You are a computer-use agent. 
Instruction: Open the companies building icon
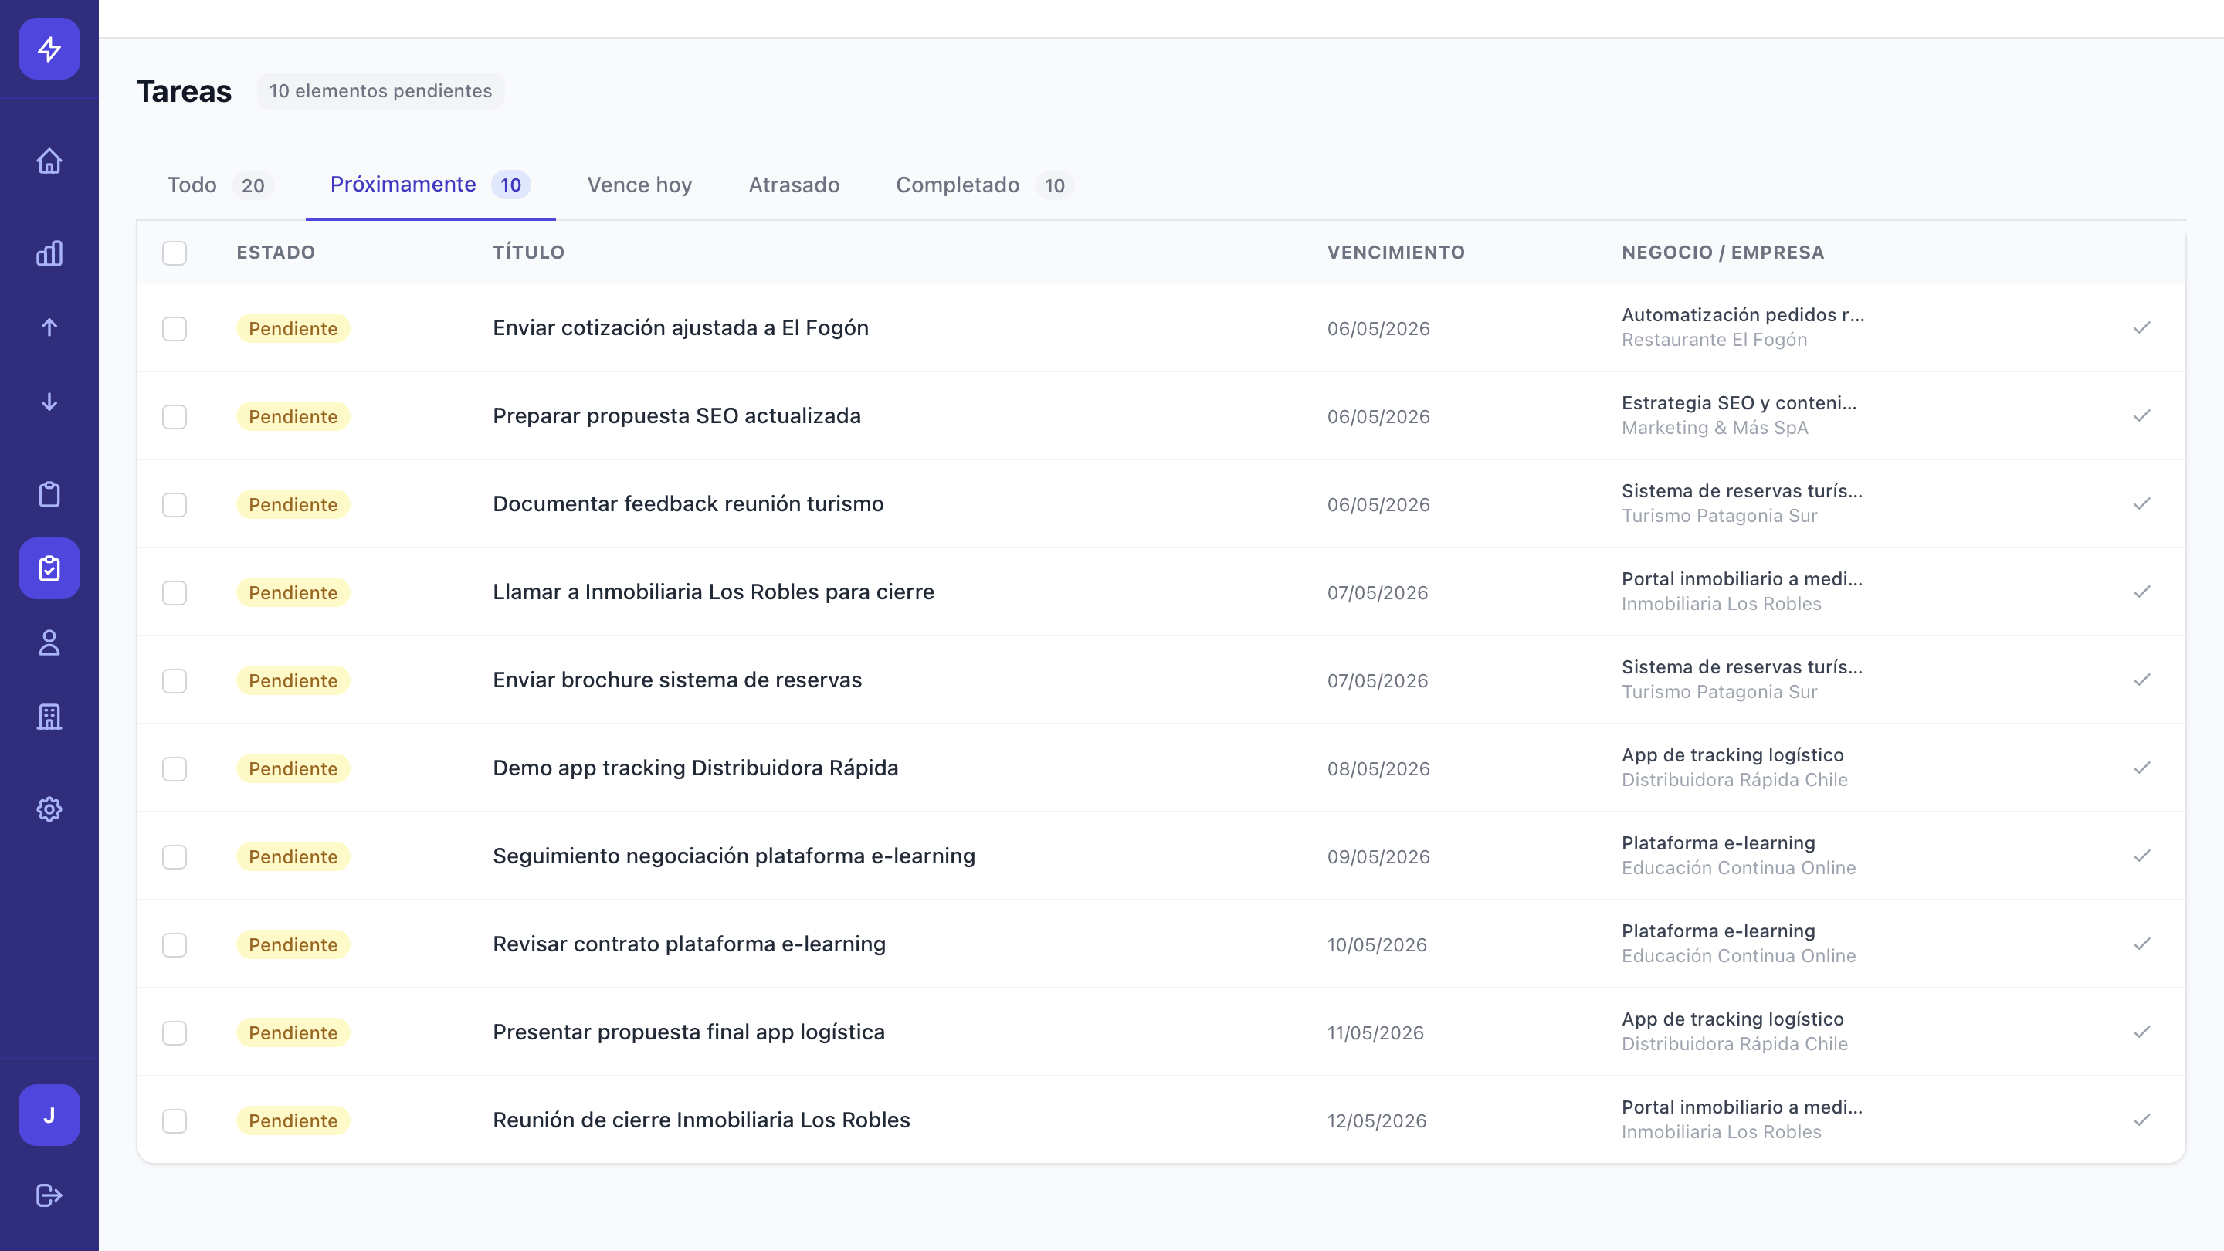[x=49, y=717]
